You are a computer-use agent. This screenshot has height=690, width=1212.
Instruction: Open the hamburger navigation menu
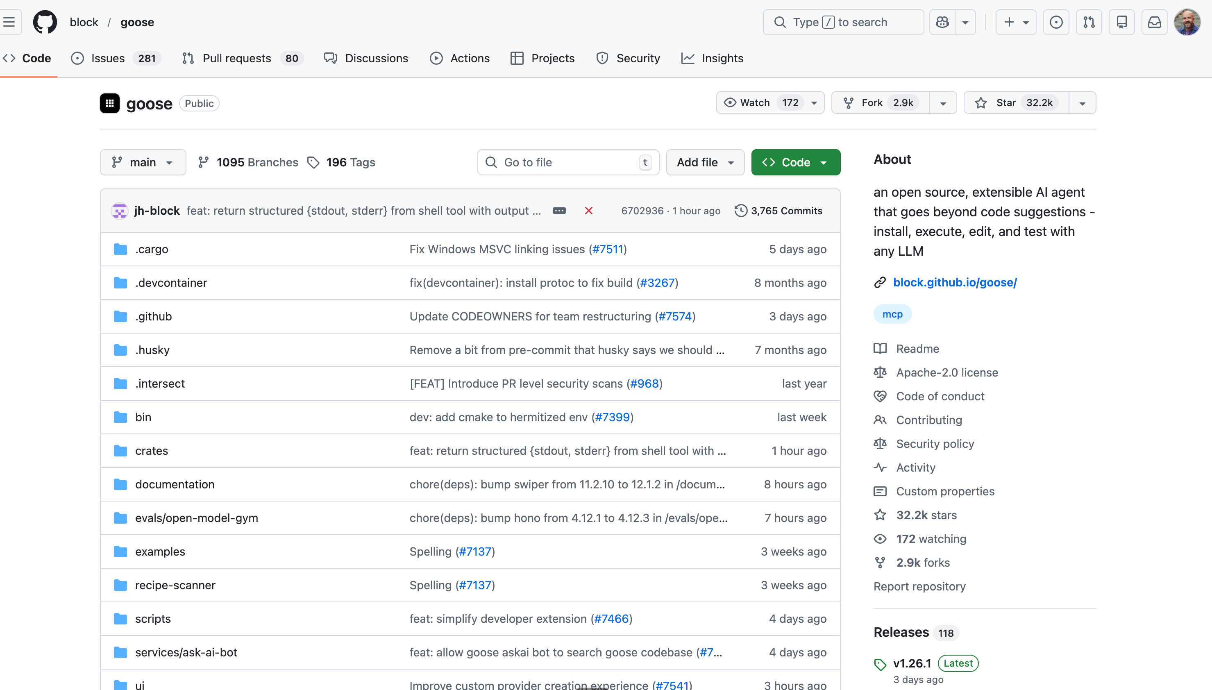tap(9, 22)
